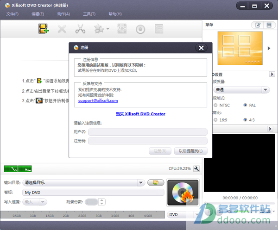The height and width of the screenshot is (230, 278).
Task: Click the support@xilisoft.com email link
Action: pyautogui.click(x=98, y=100)
